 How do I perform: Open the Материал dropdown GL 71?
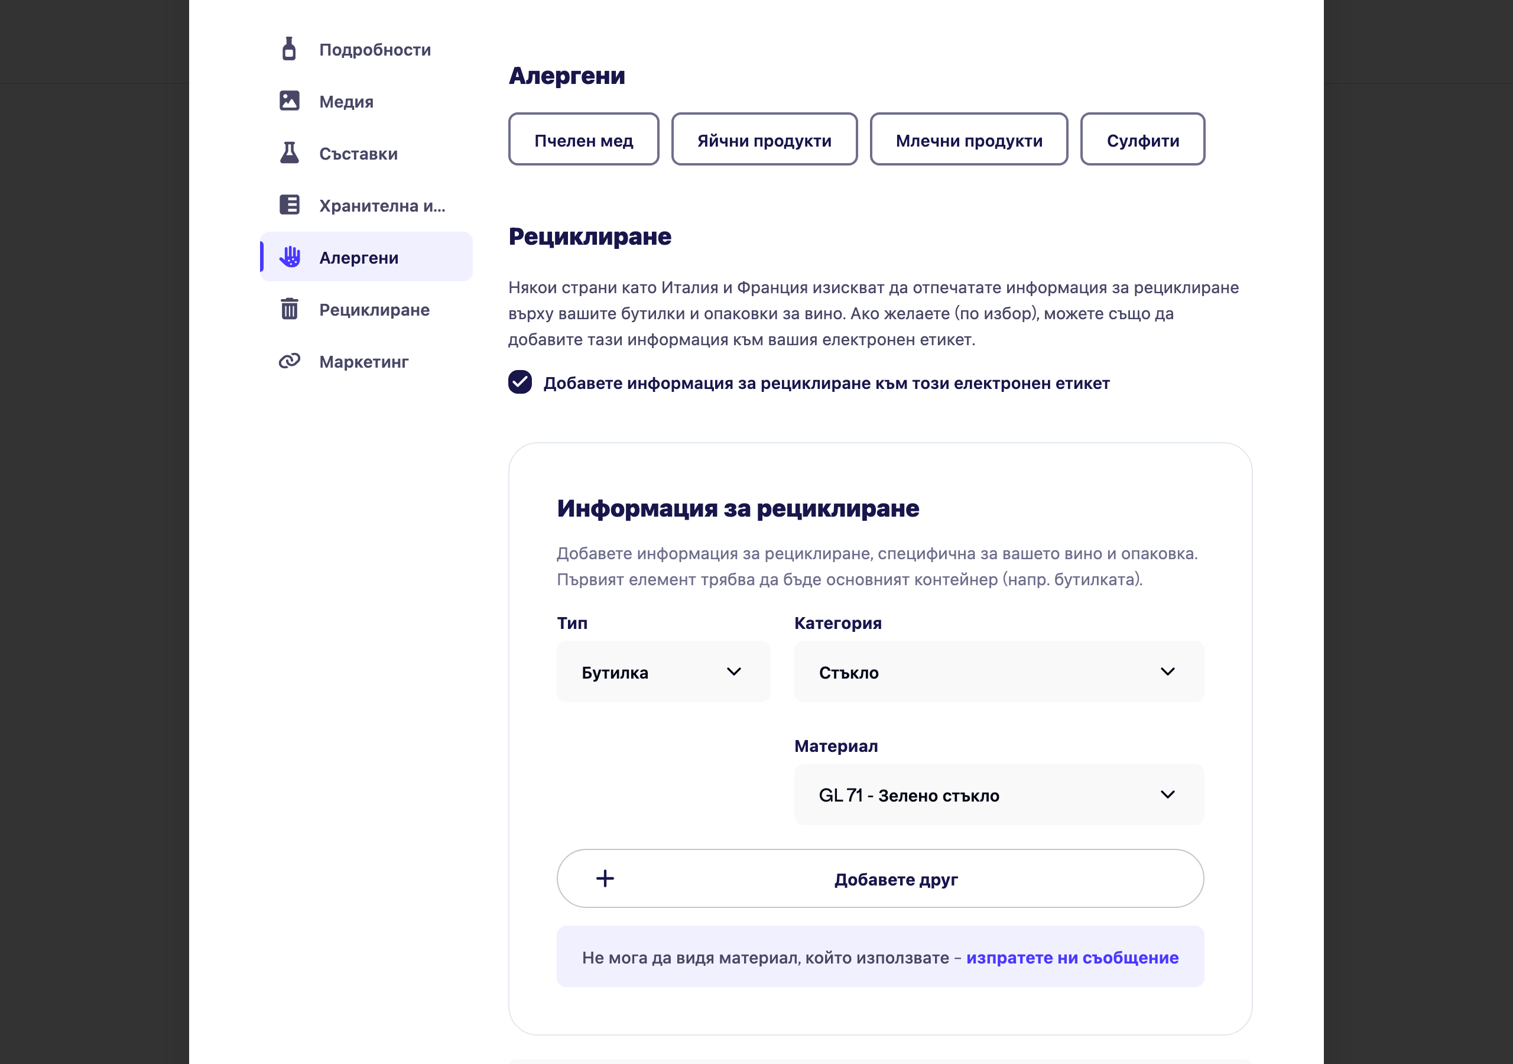(x=999, y=795)
